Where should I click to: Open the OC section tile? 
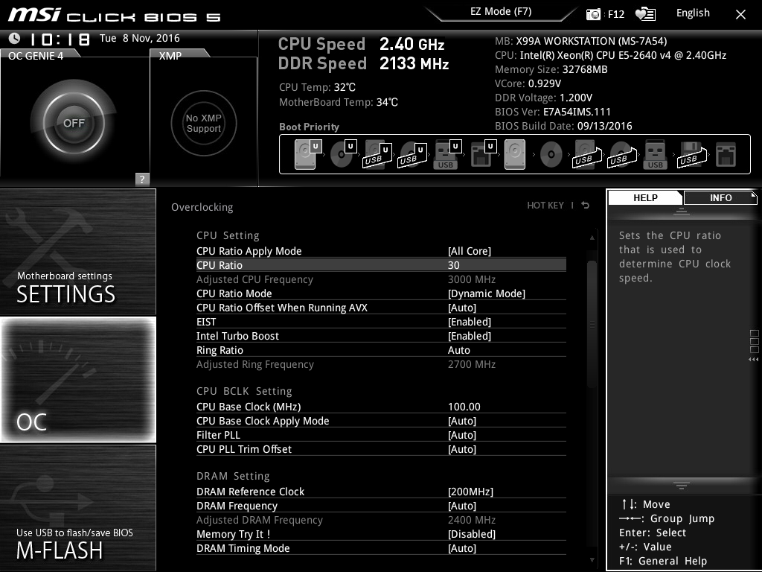click(x=77, y=379)
